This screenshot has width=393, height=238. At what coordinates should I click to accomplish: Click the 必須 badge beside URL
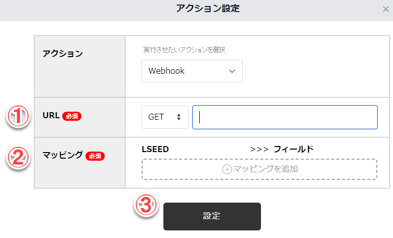72,116
